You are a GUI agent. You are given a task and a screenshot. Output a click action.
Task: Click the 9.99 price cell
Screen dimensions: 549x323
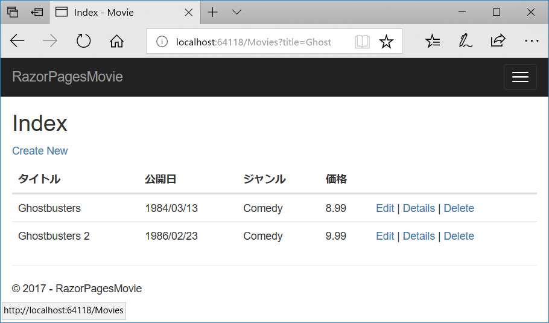(x=336, y=236)
